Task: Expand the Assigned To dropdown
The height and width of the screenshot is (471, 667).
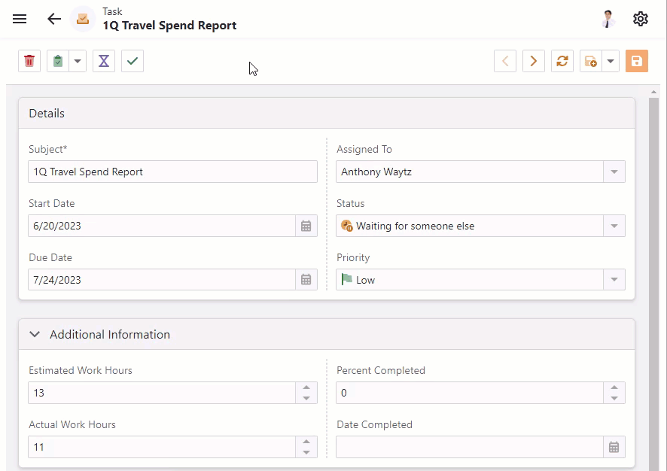Action: [x=614, y=172]
